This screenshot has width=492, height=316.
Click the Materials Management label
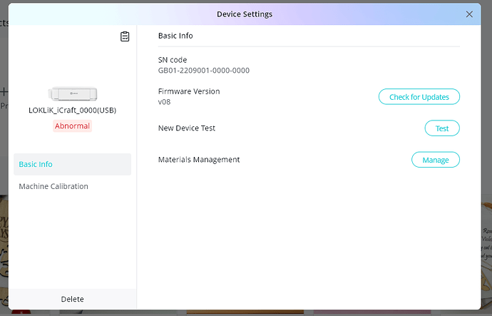(198, 160)
